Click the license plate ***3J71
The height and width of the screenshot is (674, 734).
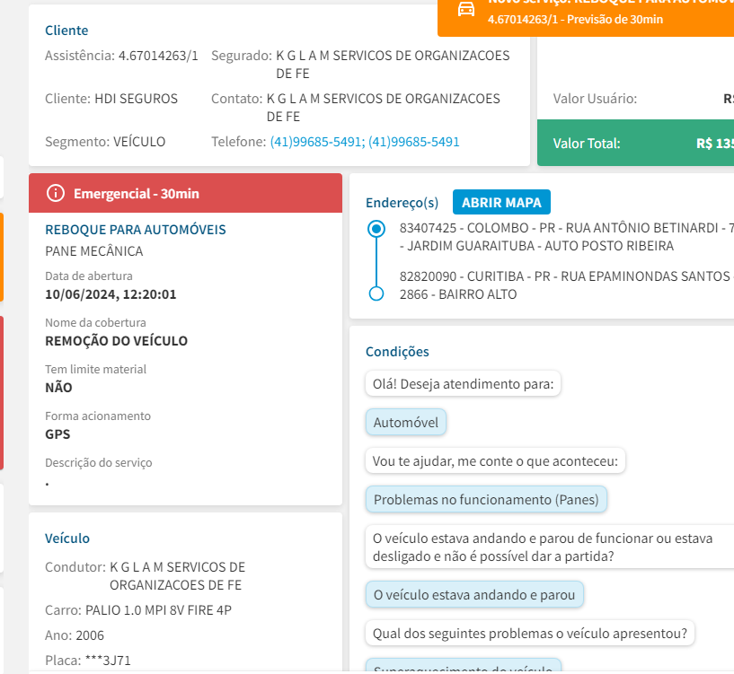[108, 661]
